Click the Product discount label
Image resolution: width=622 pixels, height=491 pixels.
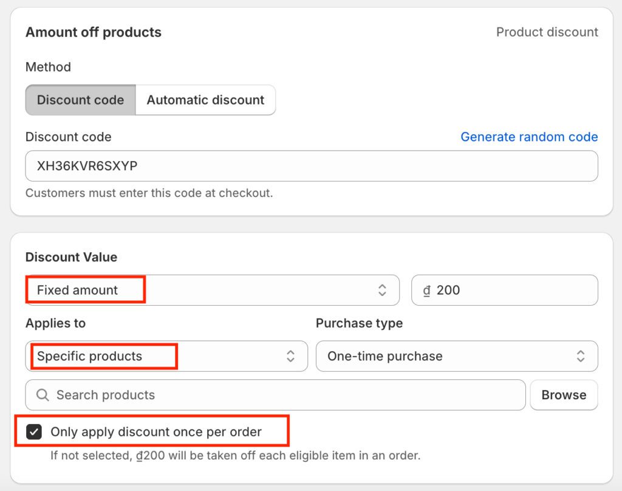547,32
